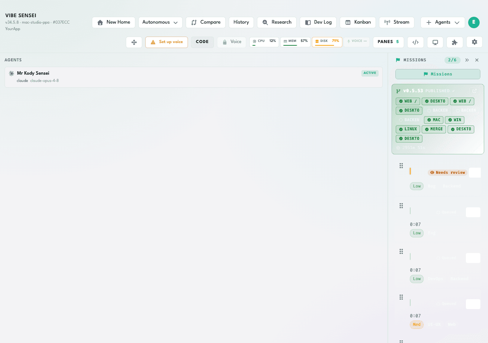Click the VIBE SENSEI app title
The height and width of the screenshot is (343, 488).
(21, 16)
